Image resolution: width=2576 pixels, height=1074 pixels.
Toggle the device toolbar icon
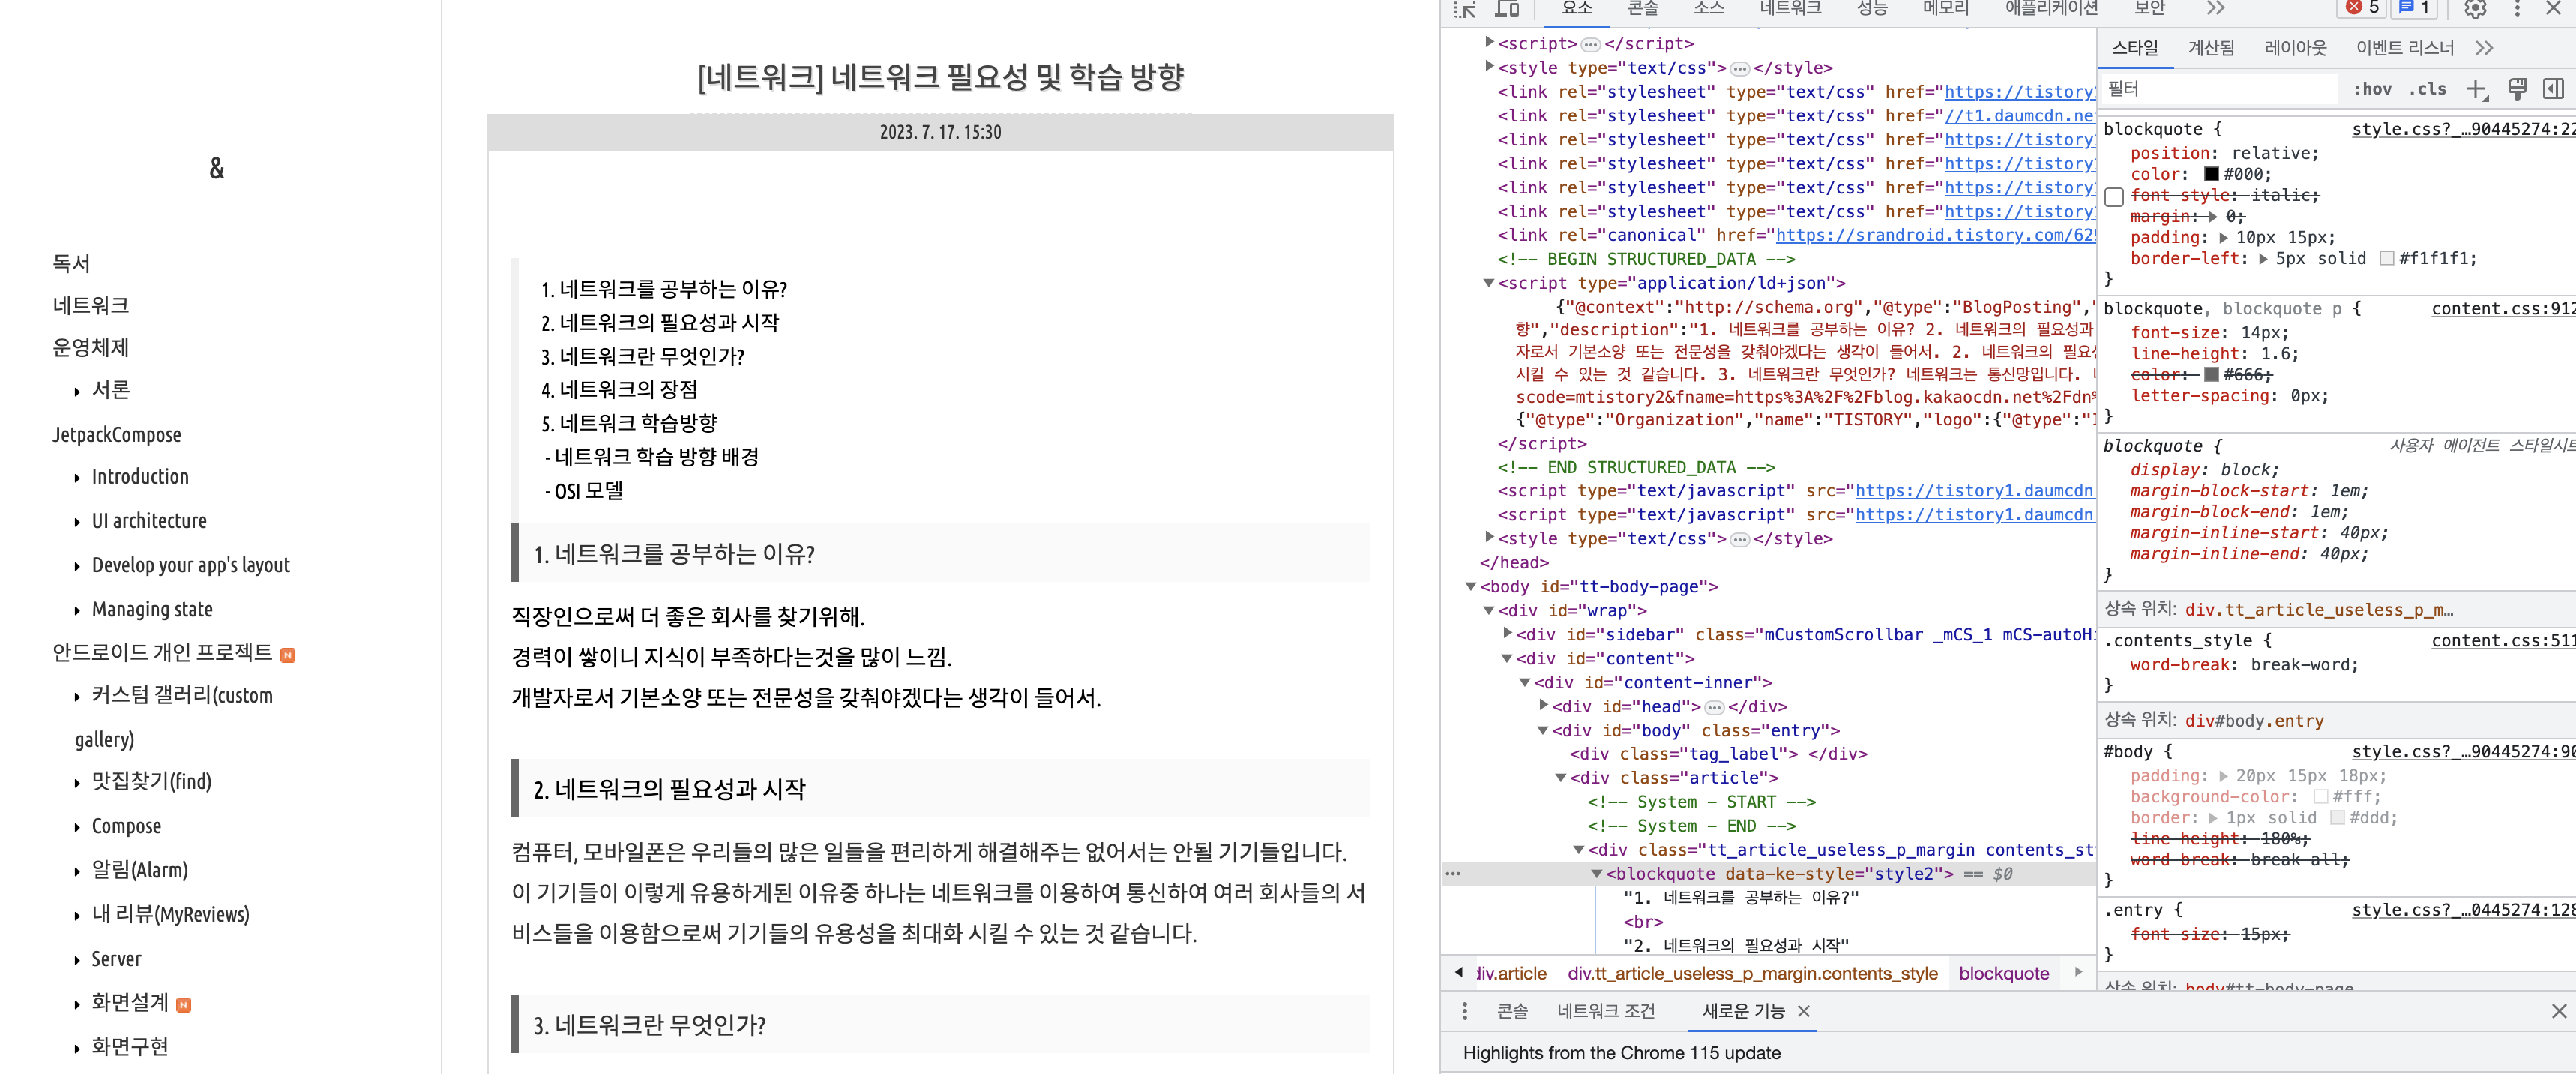[x=1507, y=9]
